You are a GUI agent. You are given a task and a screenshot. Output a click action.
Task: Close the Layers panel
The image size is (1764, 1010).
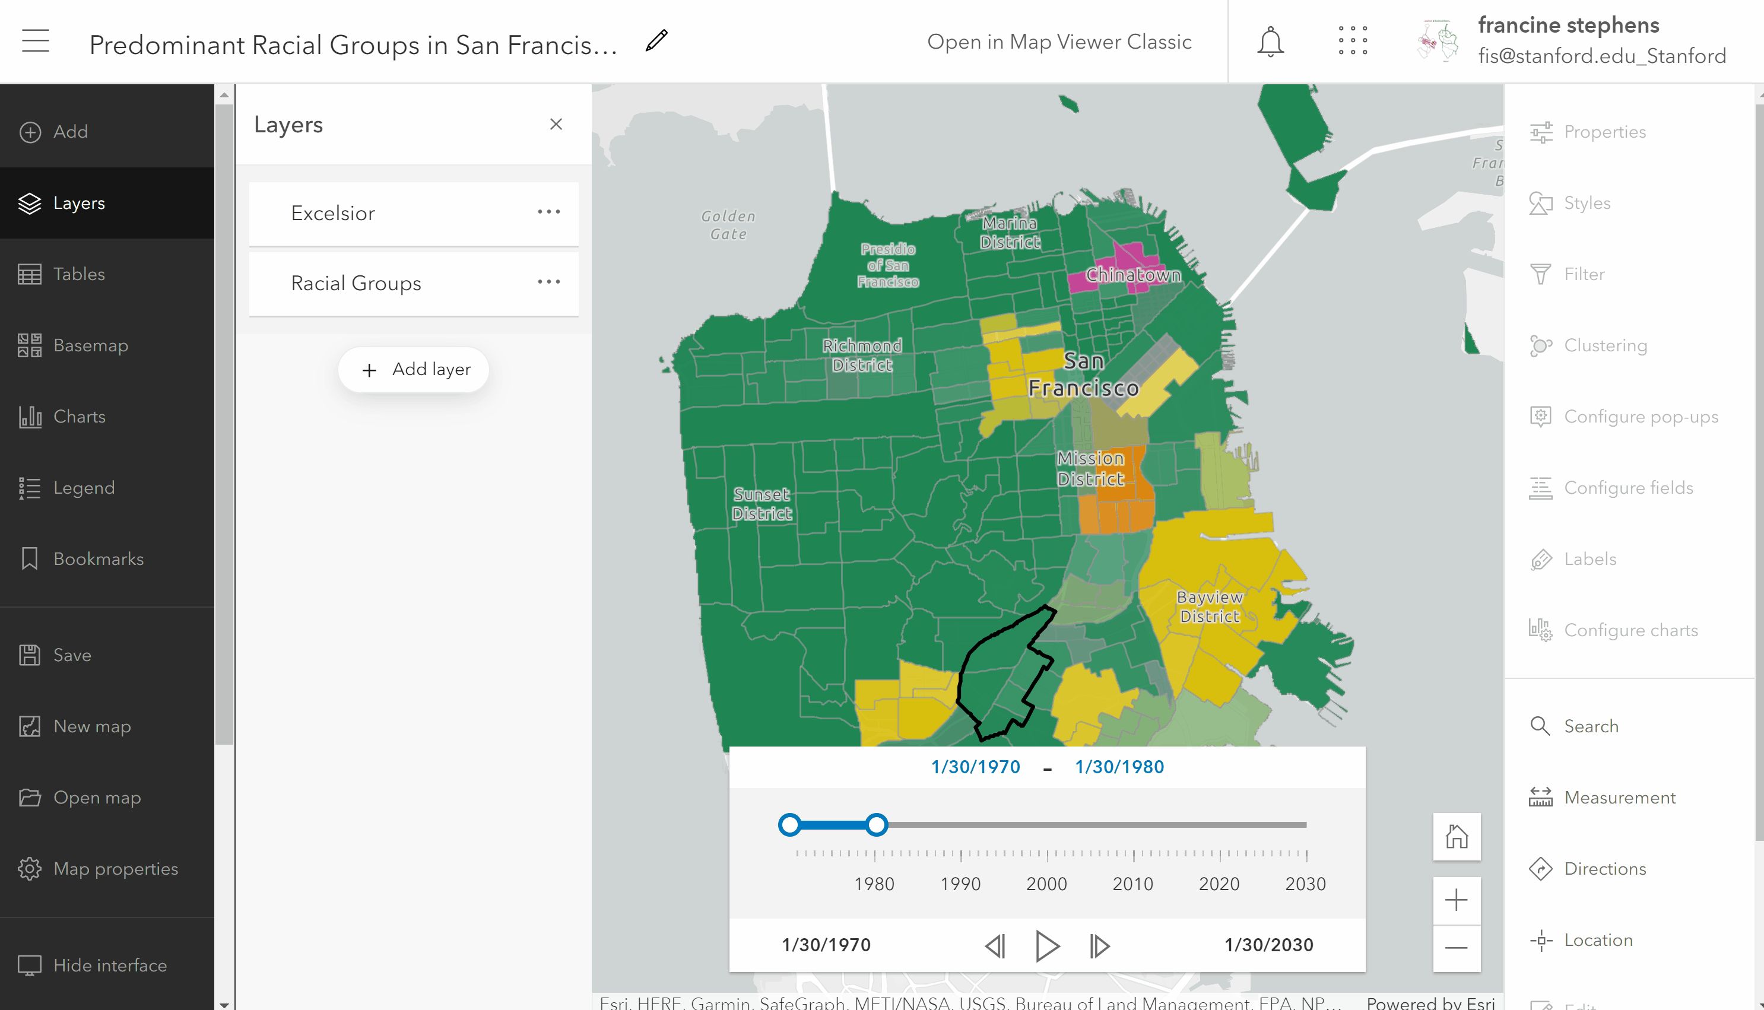556,124
